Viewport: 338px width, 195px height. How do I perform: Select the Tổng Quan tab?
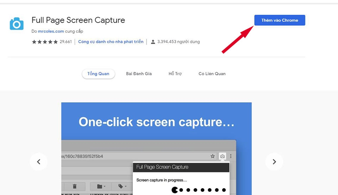click(x=98, y=74)
